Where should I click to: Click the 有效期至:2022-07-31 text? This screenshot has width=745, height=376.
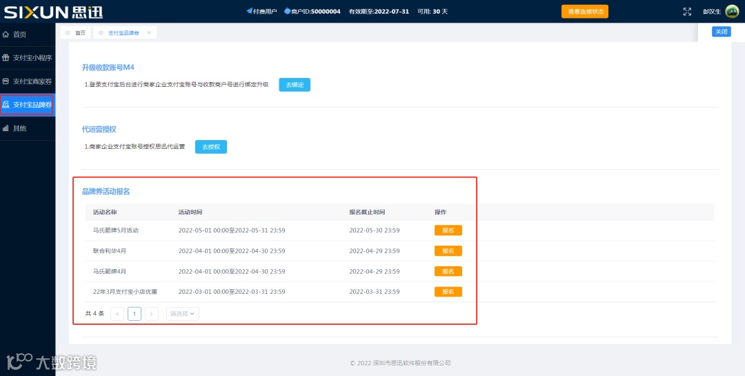[x=379, y=12]
